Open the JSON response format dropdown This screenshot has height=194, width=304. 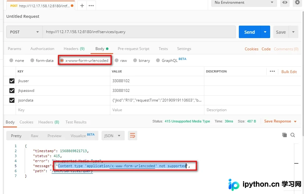(113, 136)
